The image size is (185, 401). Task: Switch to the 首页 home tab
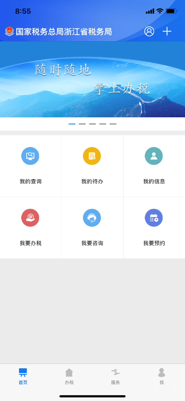(23, 376)
